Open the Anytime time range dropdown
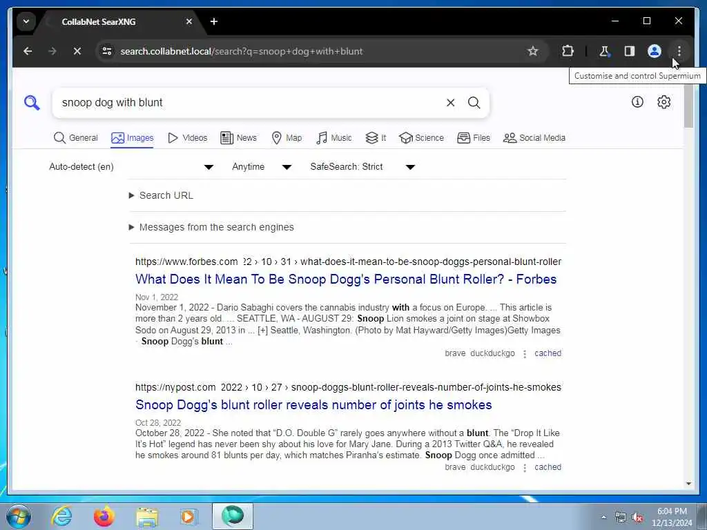Image resolution: width=707 pixels, height=530 pixels. click(x=262, y=167)
